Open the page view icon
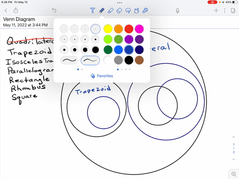 (x=233, y=10)
